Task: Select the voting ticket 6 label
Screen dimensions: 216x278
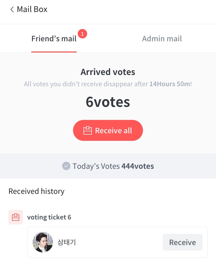Action: tap(49, 217)
